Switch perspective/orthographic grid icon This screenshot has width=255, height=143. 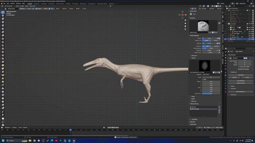point(185,29)
